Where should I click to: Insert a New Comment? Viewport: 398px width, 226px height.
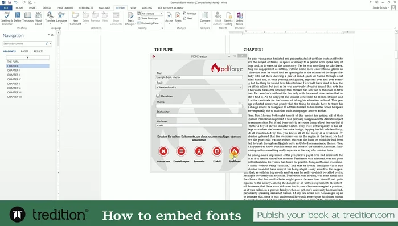point(75,18)
